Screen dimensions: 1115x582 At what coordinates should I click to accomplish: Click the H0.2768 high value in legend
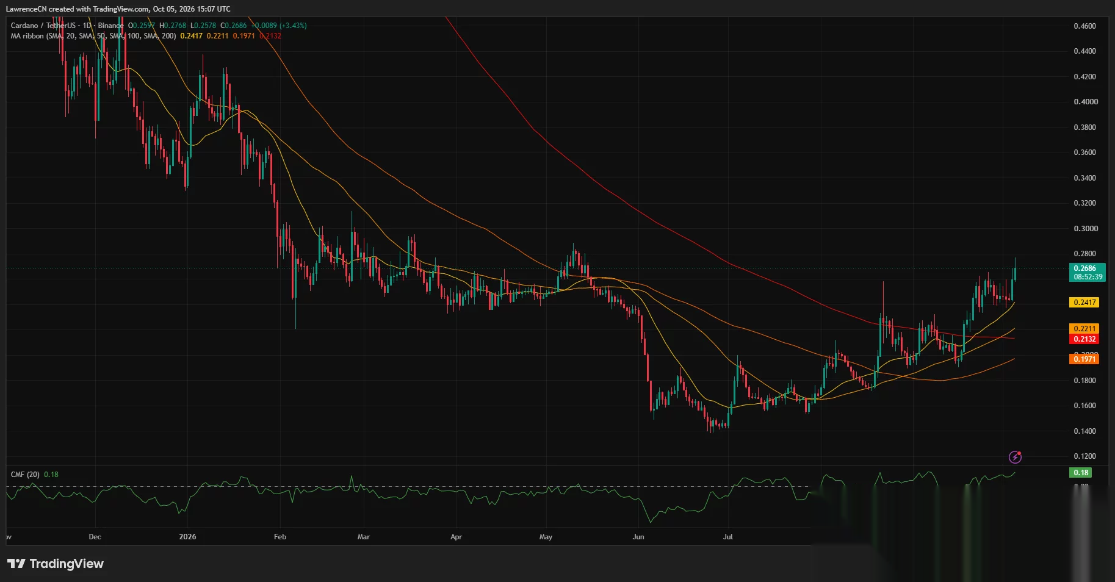[x=173, y=26]
